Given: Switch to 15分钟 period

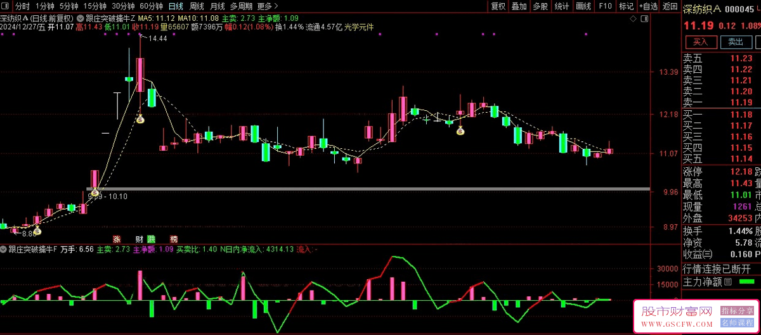Looking at the screenshot, I should (x=96, y=6).
